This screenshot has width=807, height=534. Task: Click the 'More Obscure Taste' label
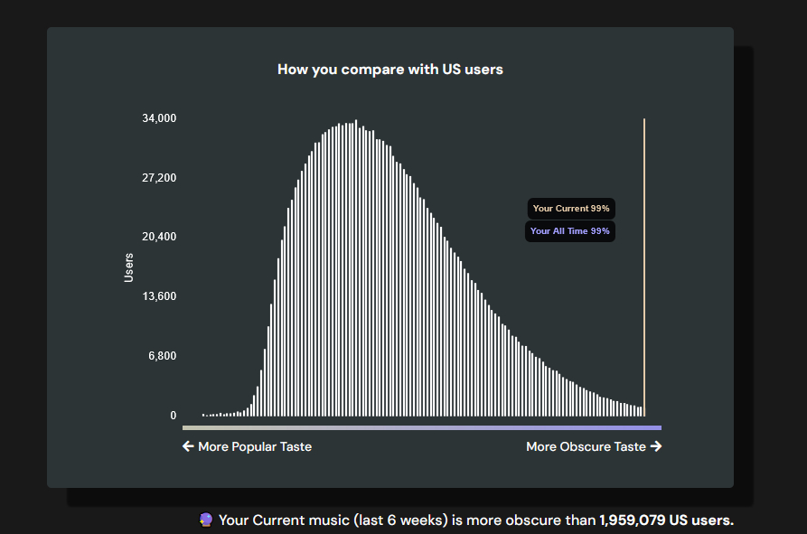click(x=586, y=446)
